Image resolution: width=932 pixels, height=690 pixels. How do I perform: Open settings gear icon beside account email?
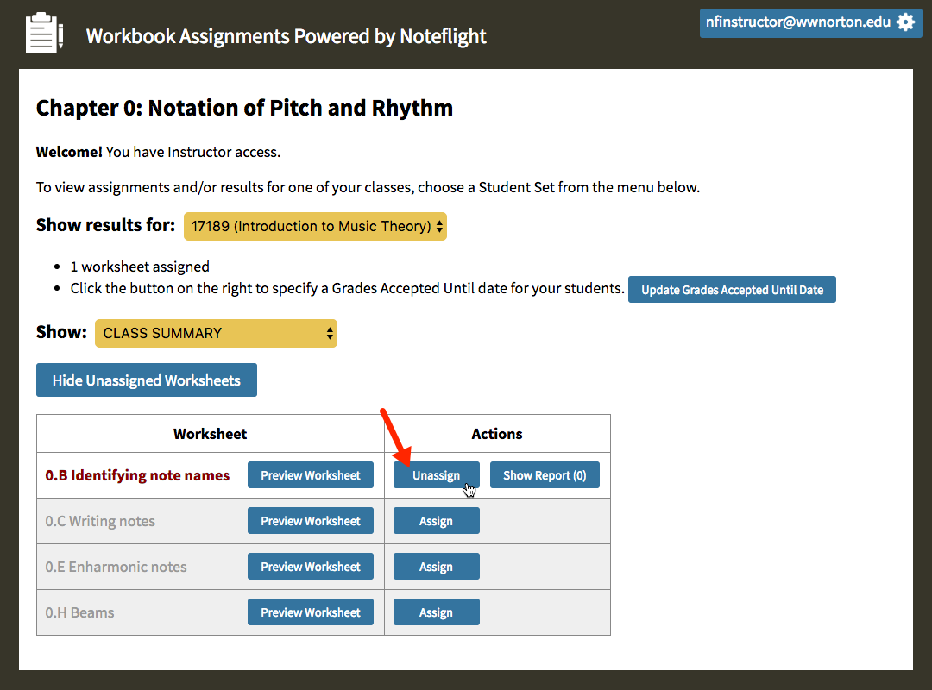(905, 22)
